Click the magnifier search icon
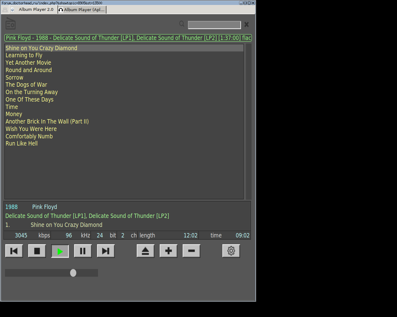This screenshot has height=317, width=397. (x=182, y=24)
